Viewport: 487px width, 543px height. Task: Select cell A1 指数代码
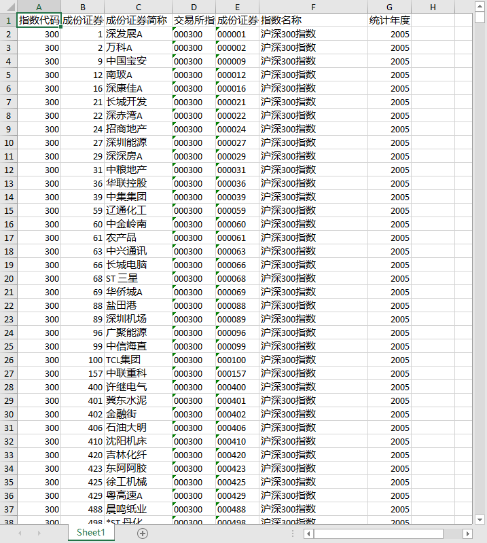pos(39,20)
